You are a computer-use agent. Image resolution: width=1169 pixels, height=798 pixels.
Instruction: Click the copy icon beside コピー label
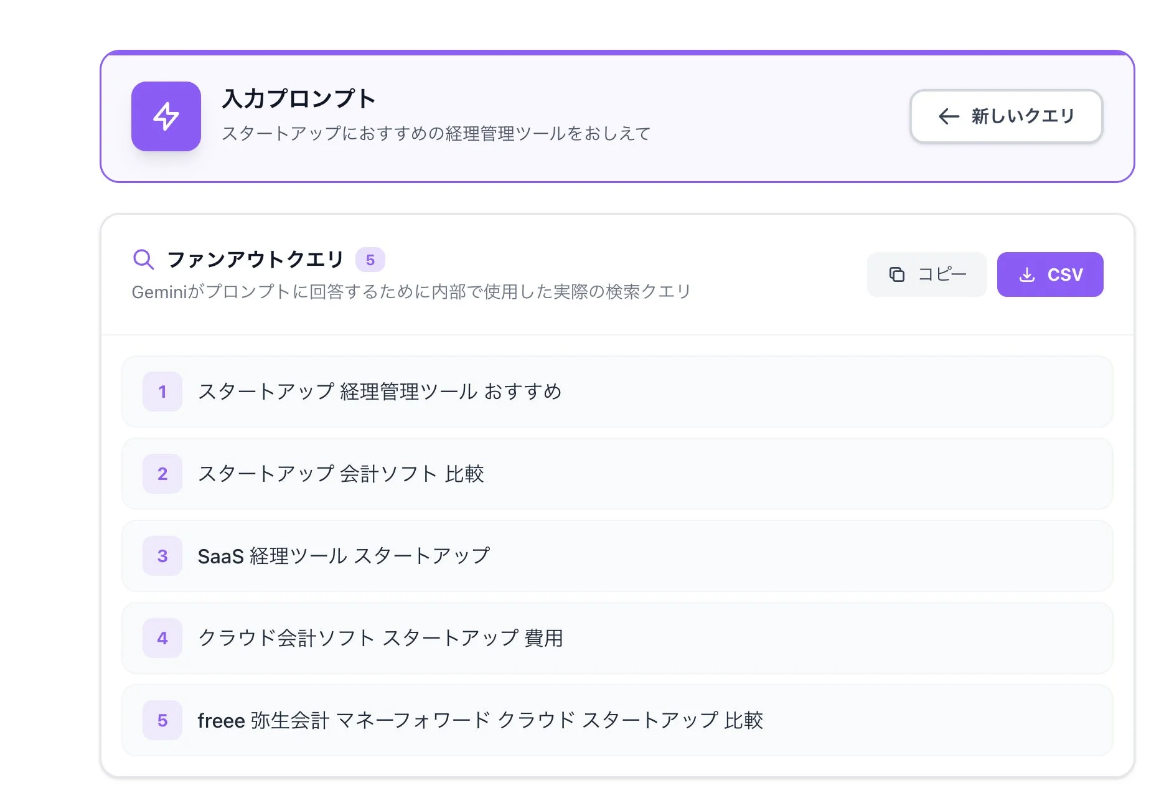896,274
